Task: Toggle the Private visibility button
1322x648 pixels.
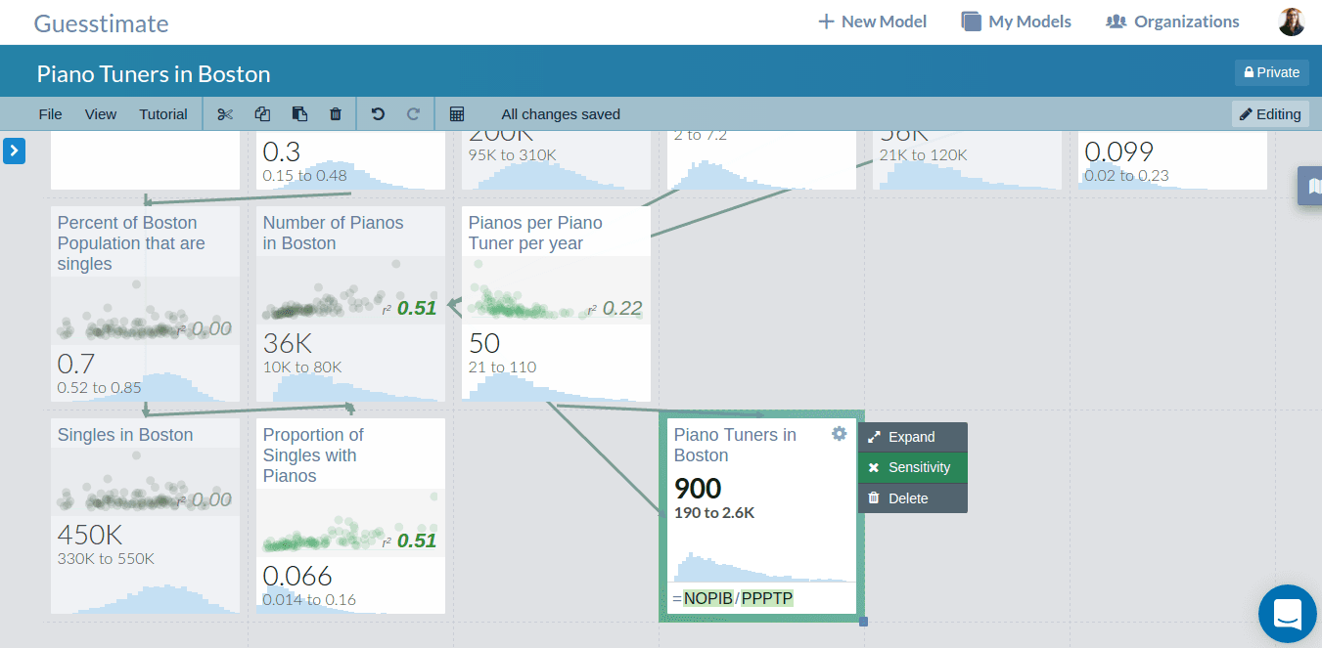Action: pos(1271,72)
